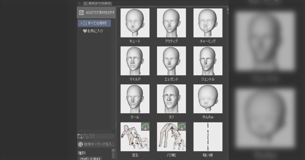The height and width of the screenshot is (160, 305).
Task: Pick the タフ head model thumbnail
Action: click(171, 99)
